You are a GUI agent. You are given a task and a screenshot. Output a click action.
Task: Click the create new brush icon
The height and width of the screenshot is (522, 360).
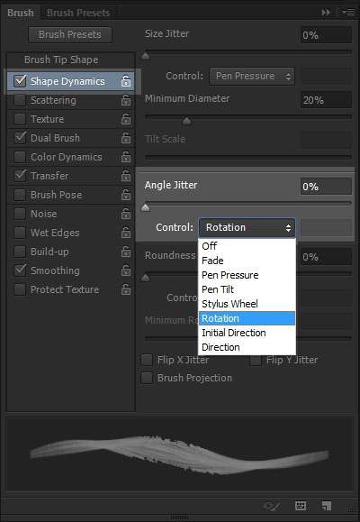click(327, 506)
